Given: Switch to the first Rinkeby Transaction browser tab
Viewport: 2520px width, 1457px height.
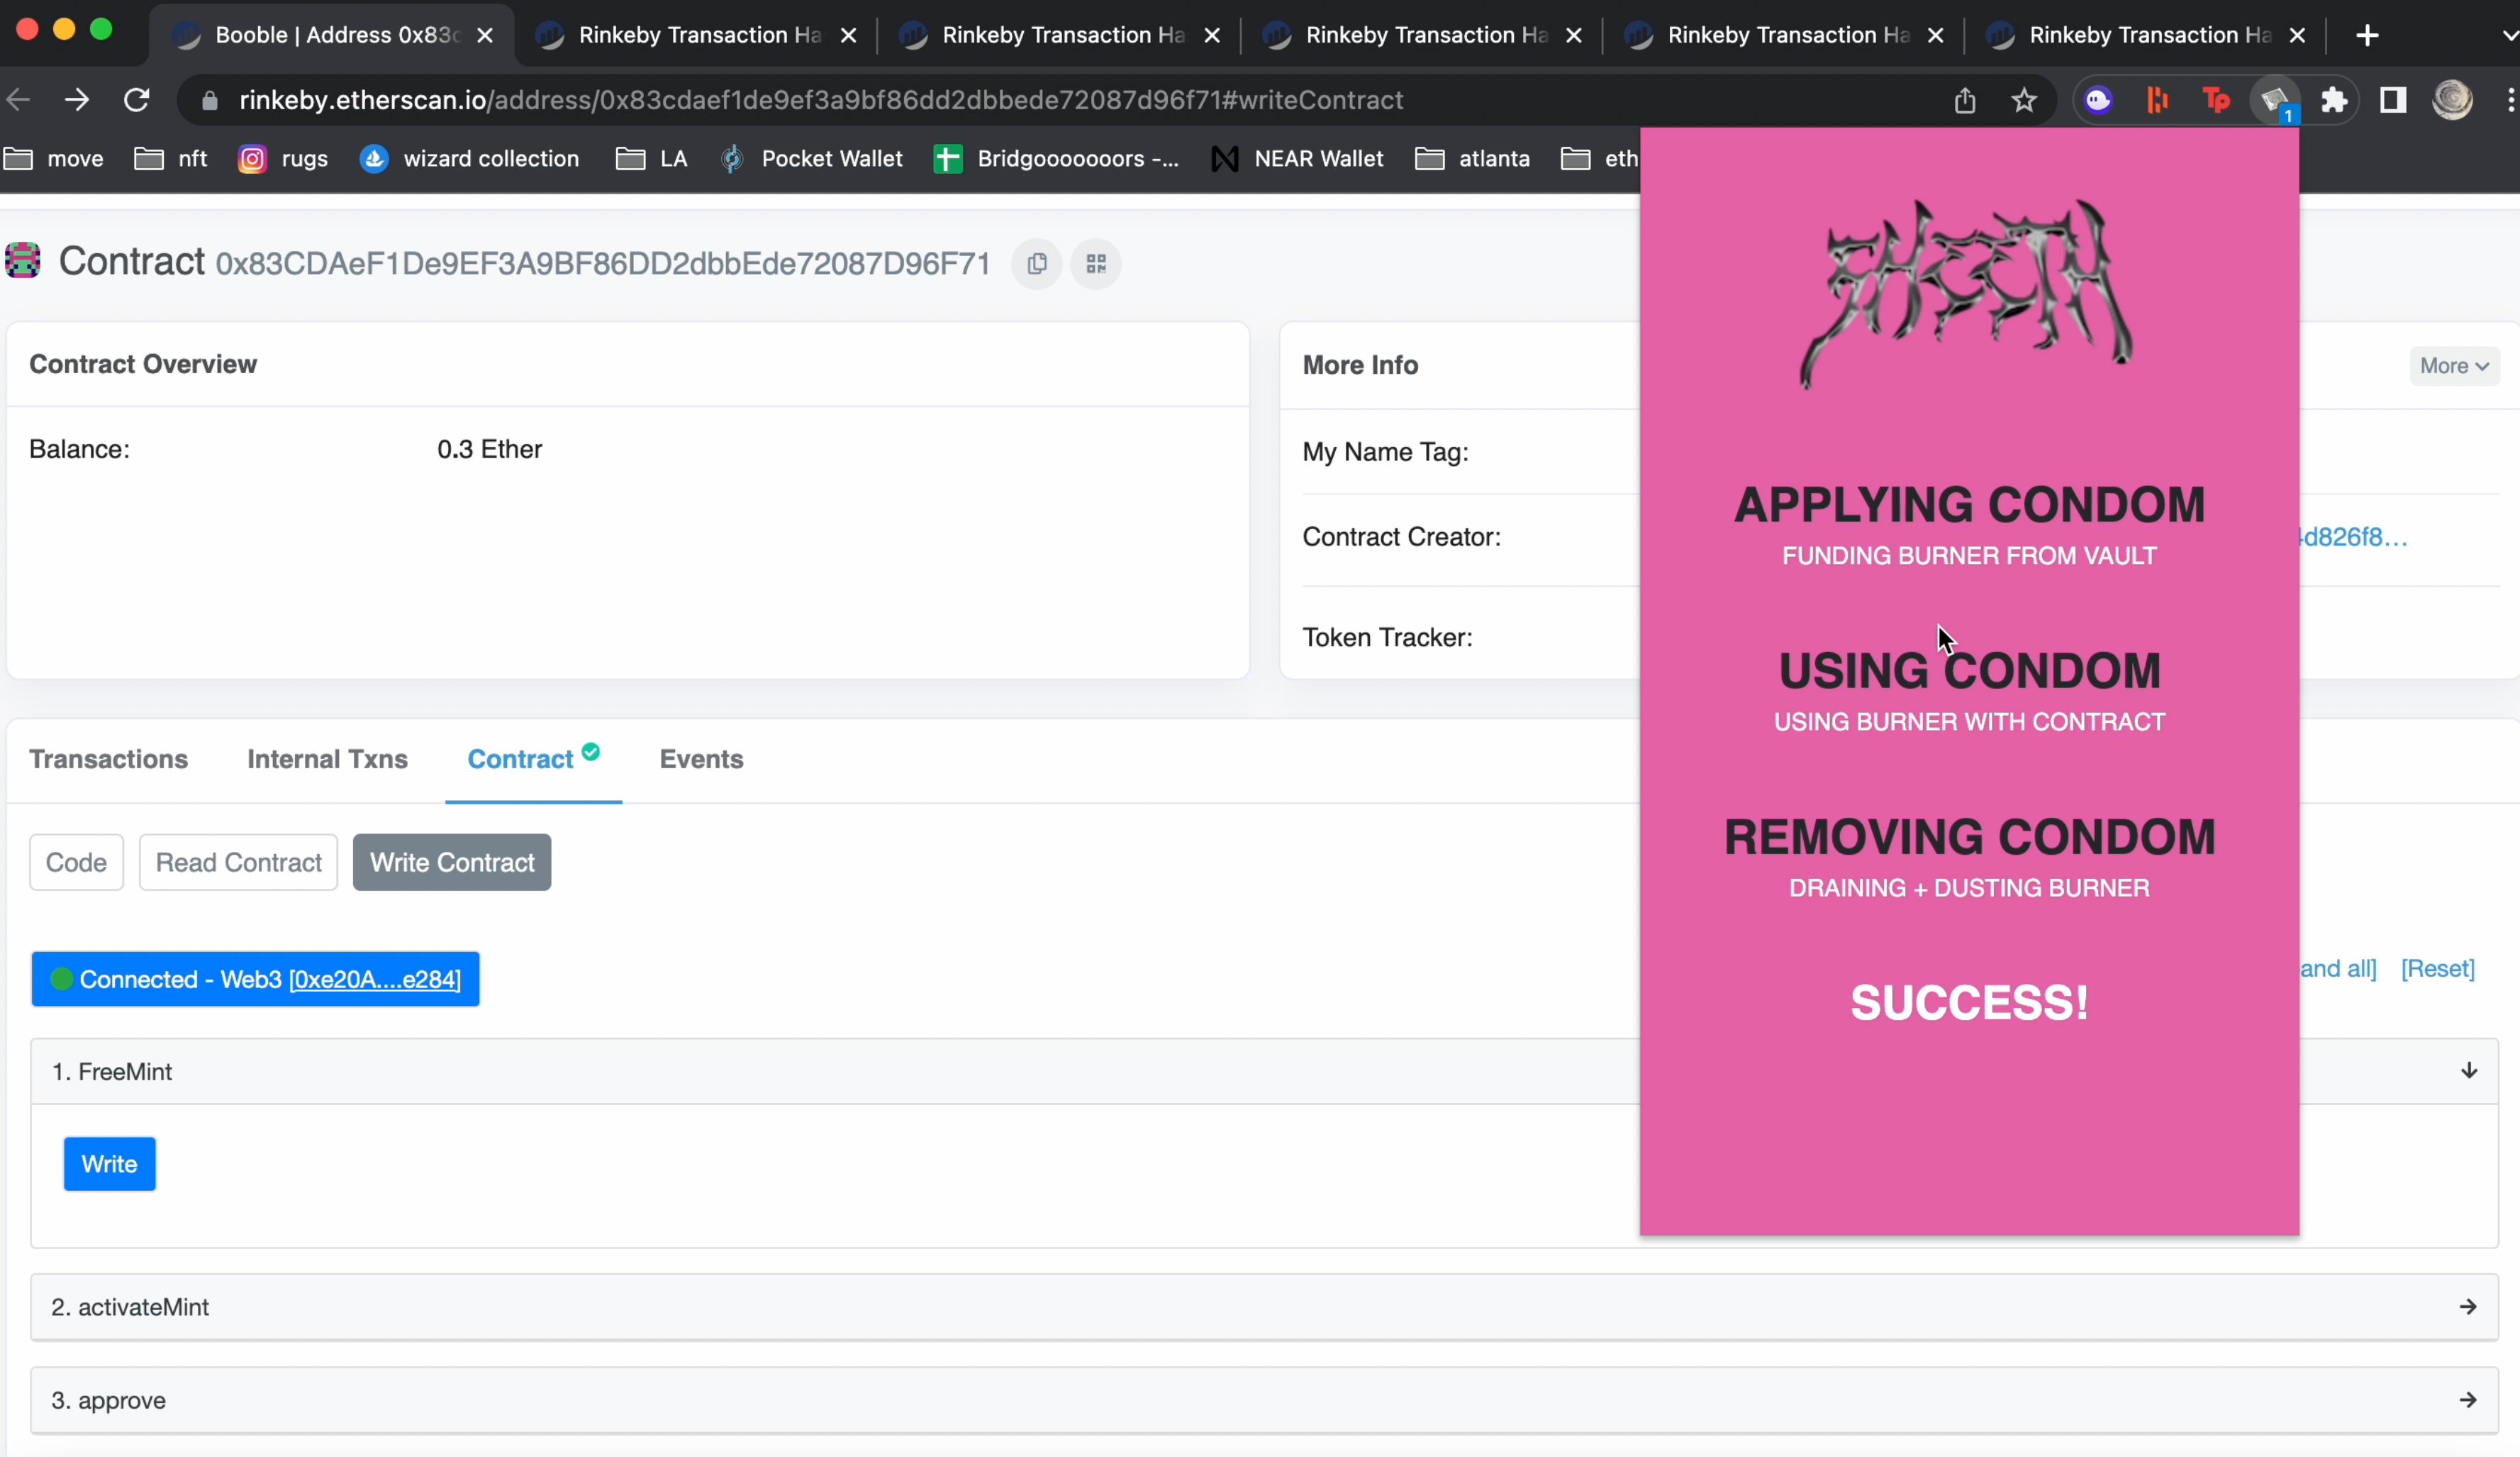Looking at the screenshot, I should [698, 35].
